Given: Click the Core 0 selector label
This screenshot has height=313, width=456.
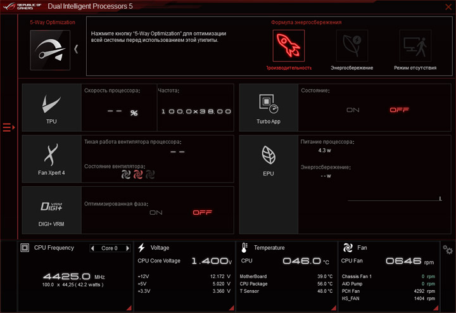Looking at the screenshot, I should [x=110, y=248].
